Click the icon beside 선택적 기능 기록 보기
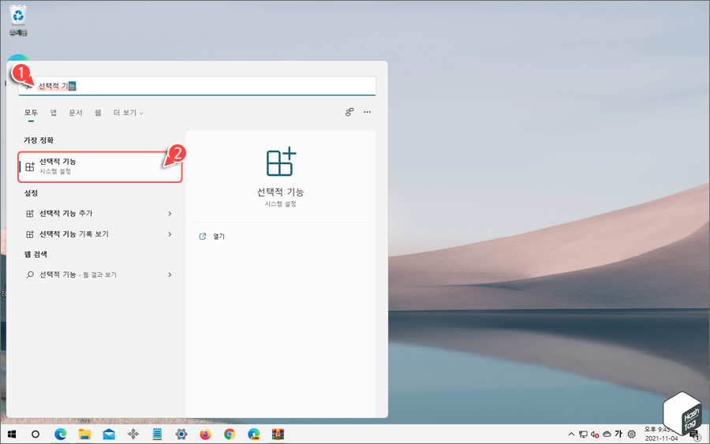Screen dimensions: 710x444 click(30, 234)
